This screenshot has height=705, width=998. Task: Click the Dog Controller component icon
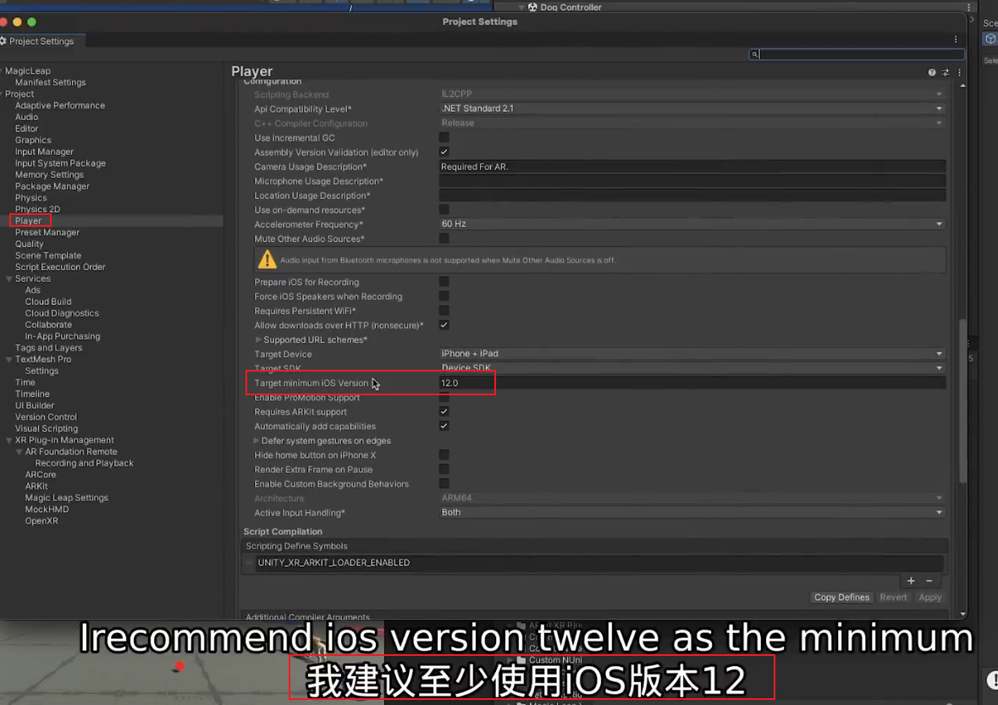532,7
